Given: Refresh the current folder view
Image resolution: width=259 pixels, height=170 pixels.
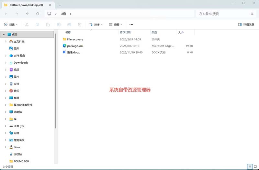Looking at the screenshot, I should coord(38,14).
